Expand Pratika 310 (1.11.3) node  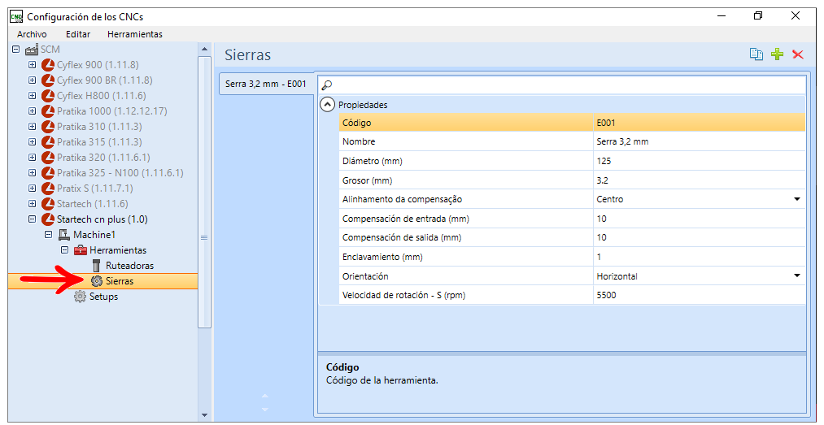point(32,127)
